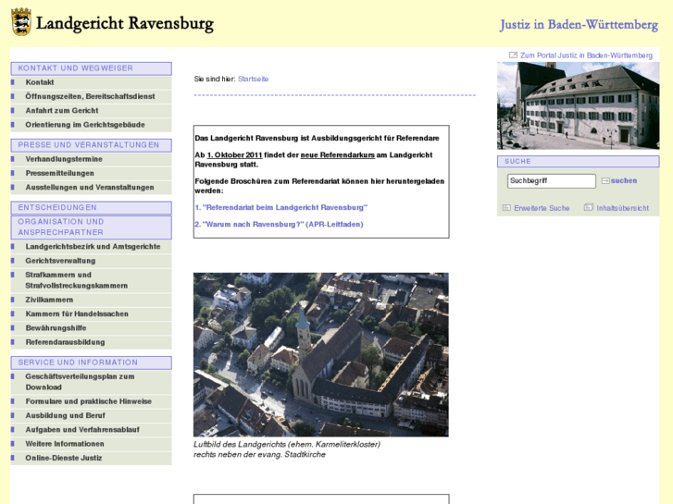Click the Suchbegriff search input field
Viewport: 673px width, 504px height.
click(x=551, y=181)
